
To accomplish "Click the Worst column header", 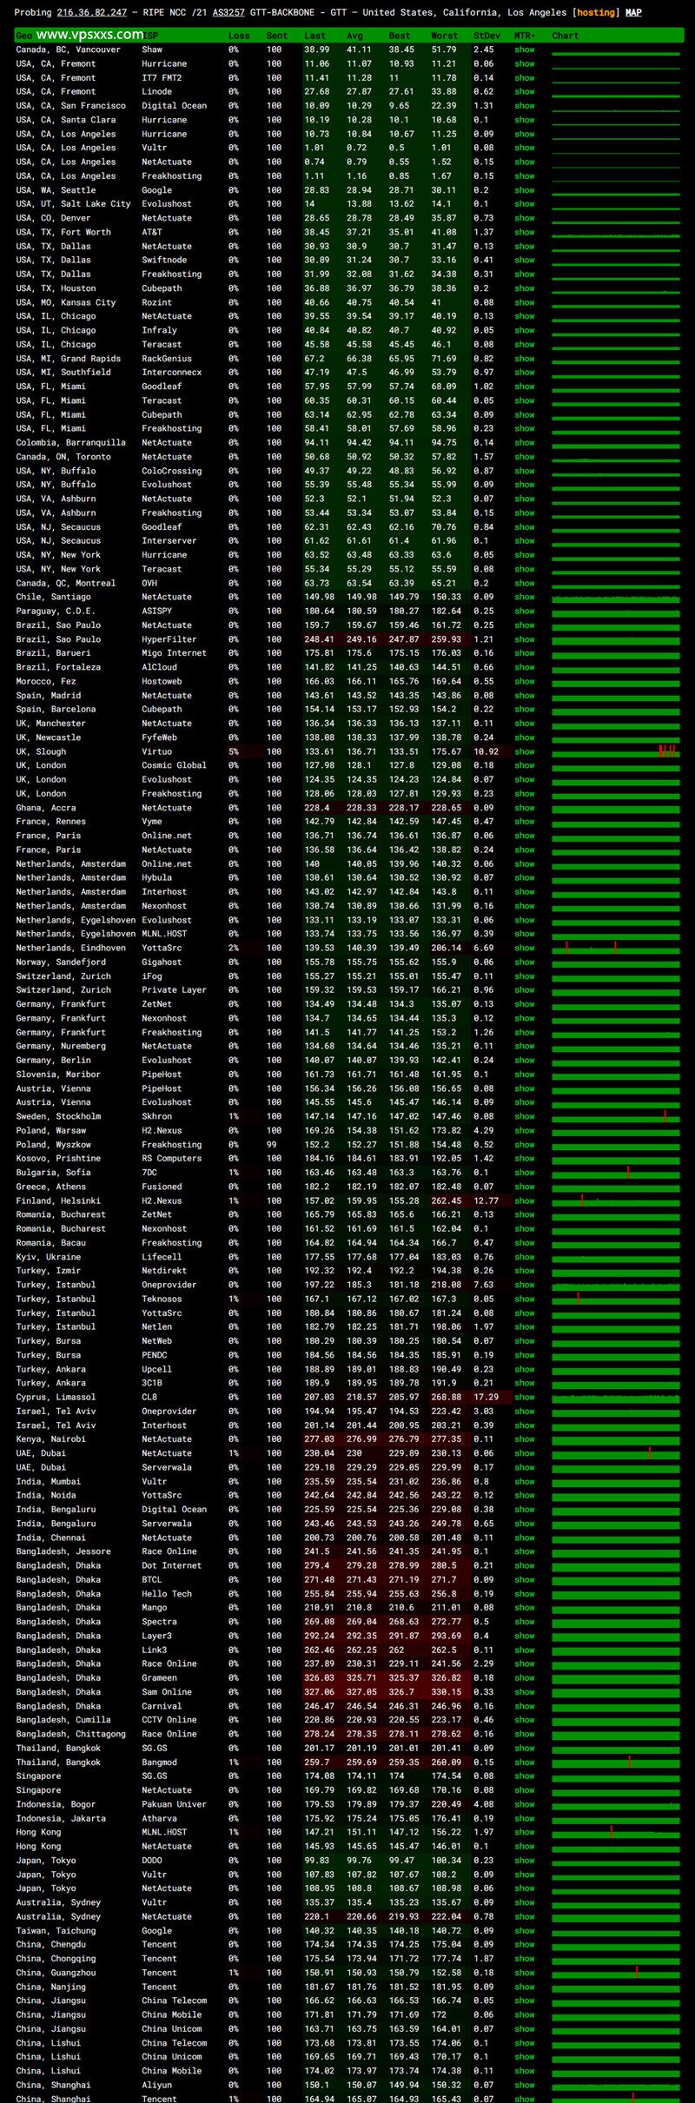I will 444,36.
